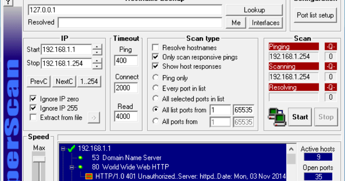Click the extract from file arrow button
Viewport: 345px width, 181px height.
click(94, 118)
